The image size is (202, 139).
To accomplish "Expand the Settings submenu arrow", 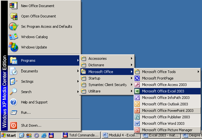I will tap(78, 81).
